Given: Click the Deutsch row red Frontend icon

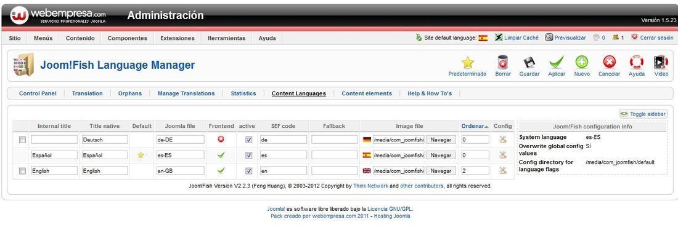Looking at the screenshot, I should pos(221,140).
